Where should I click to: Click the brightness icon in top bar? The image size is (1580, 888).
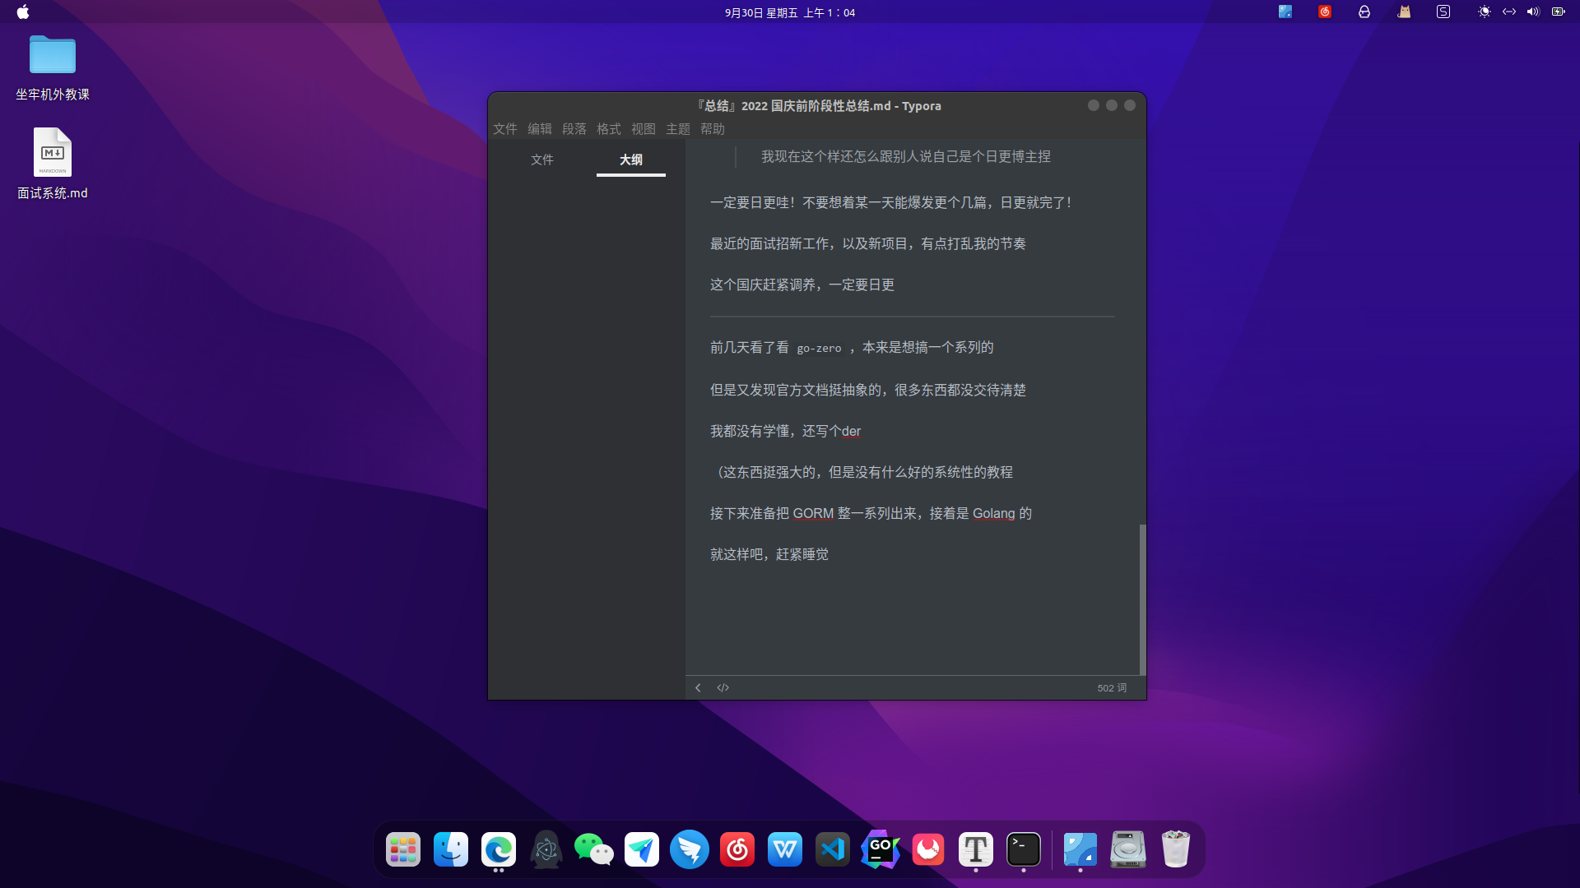point(1485,12)
